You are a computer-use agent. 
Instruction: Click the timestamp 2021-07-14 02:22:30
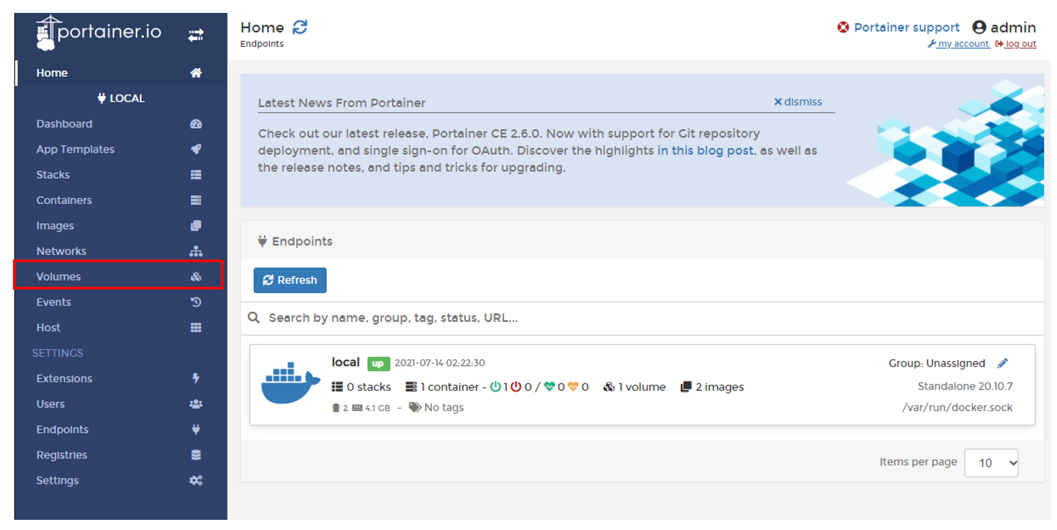440,363
